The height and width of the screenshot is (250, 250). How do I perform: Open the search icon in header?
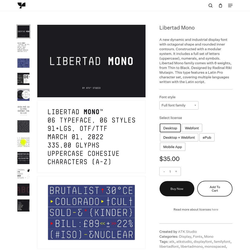tap(210, 5)
